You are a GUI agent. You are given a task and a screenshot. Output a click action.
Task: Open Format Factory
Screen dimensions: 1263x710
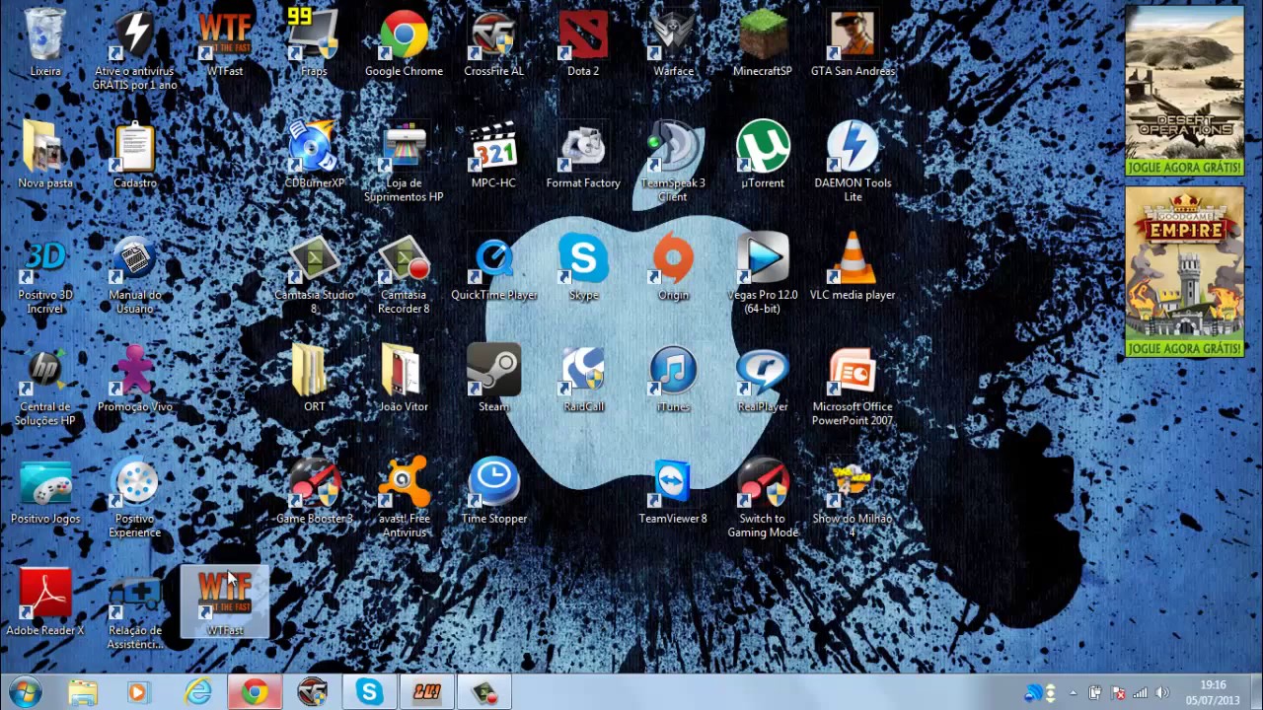(x=583, y=154)
